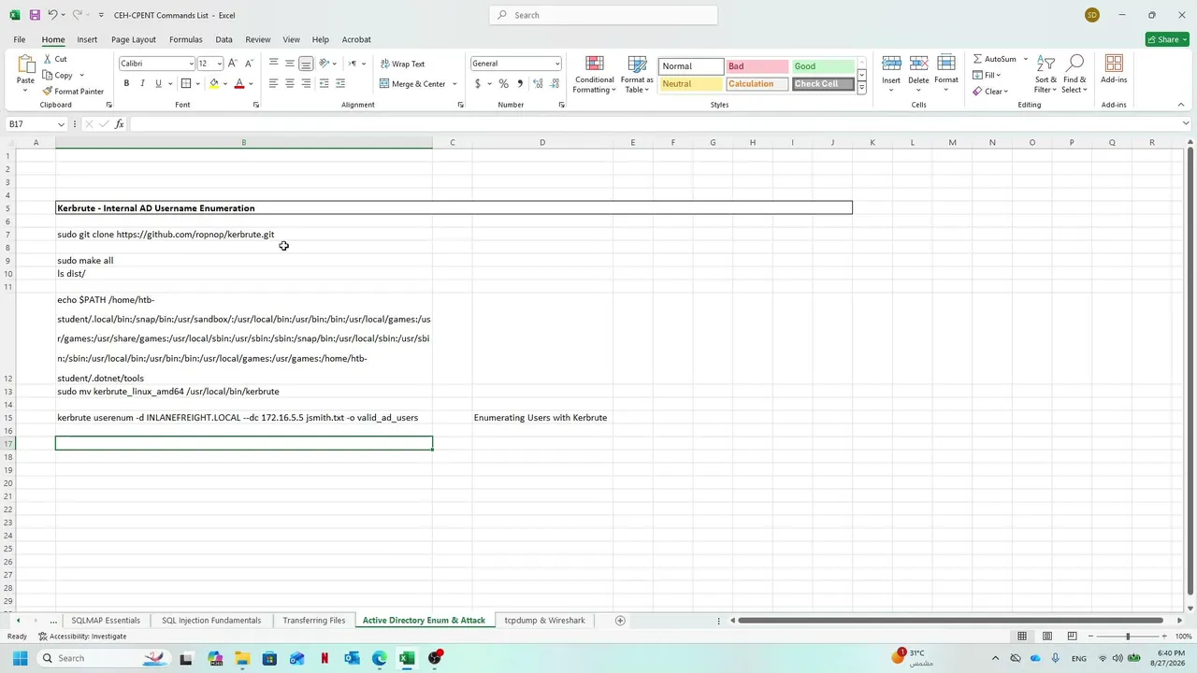Click the Increase Decimal icon
1197x673 pixels.
point(538,83)
